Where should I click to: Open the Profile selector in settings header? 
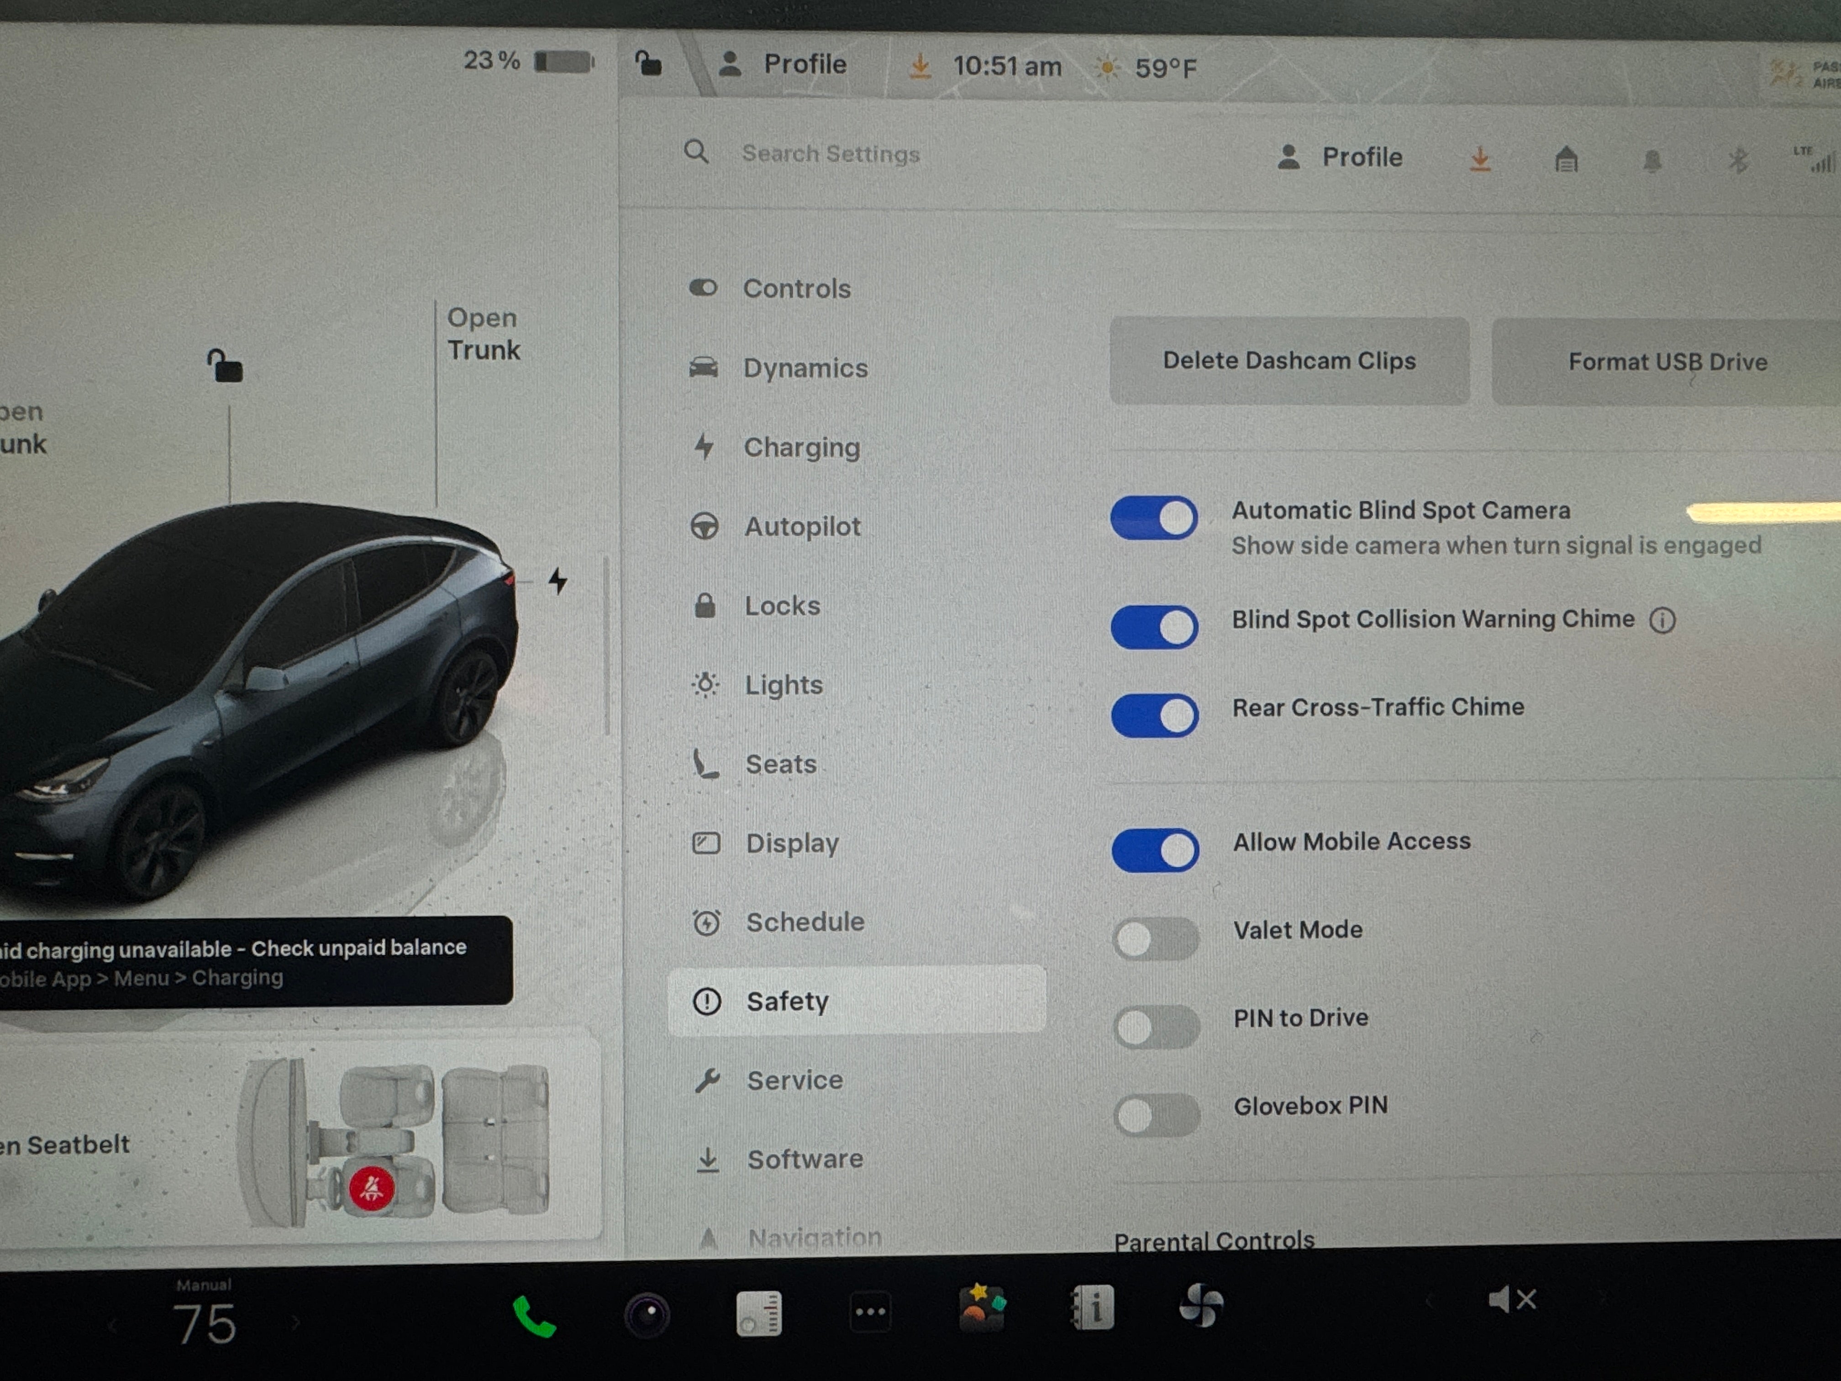(1341, 158)
